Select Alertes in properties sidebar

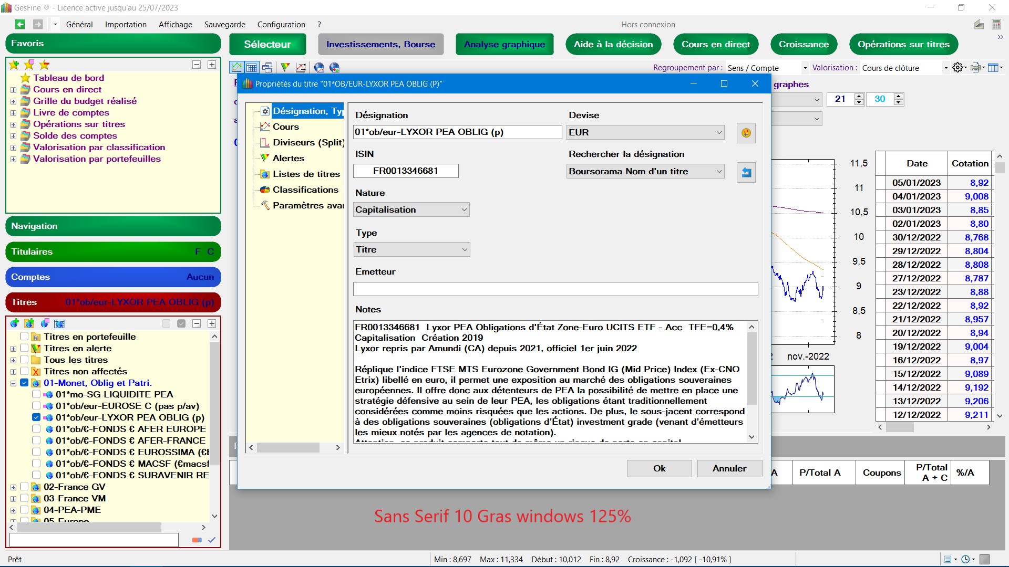click(288, 158)
